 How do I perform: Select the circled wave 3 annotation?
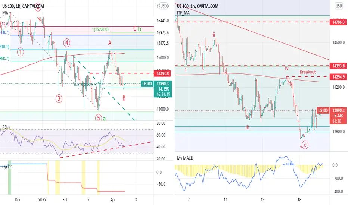click(x=59, y=98)
